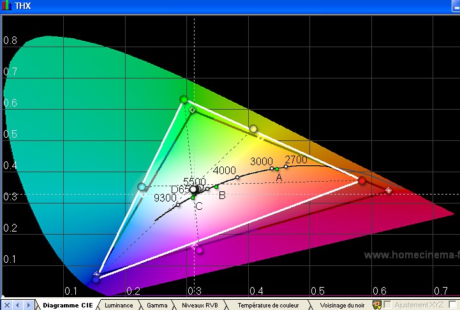Open the Diagramme CIE tab
This screenshot has width=460, height=310.
point(68,305)
